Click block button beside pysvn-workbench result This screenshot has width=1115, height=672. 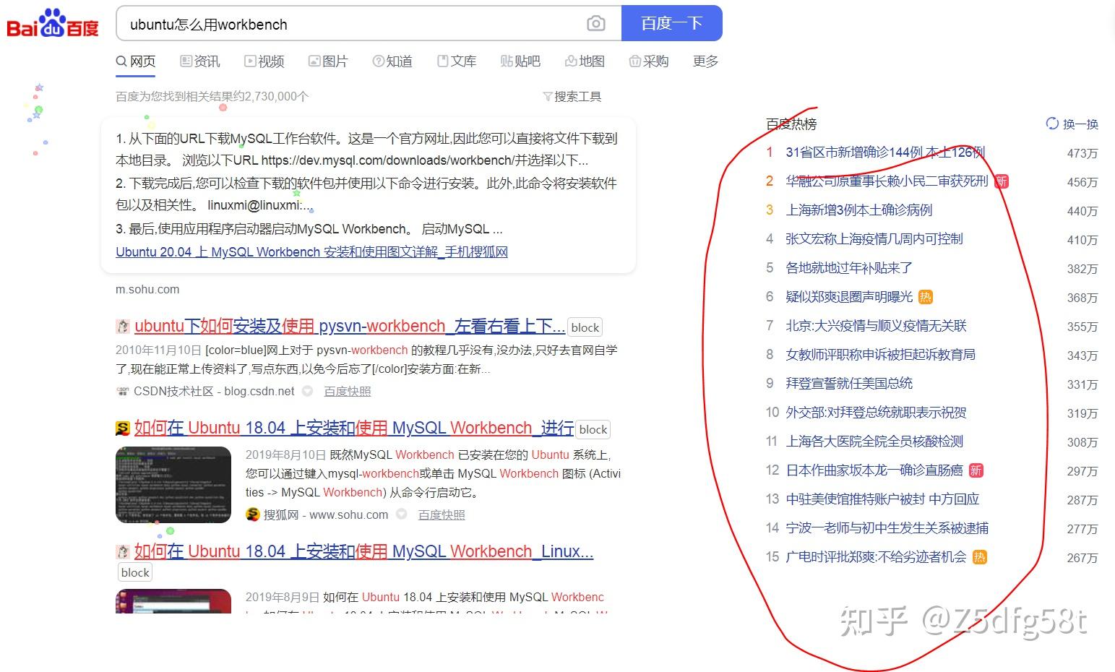point(585,327)
